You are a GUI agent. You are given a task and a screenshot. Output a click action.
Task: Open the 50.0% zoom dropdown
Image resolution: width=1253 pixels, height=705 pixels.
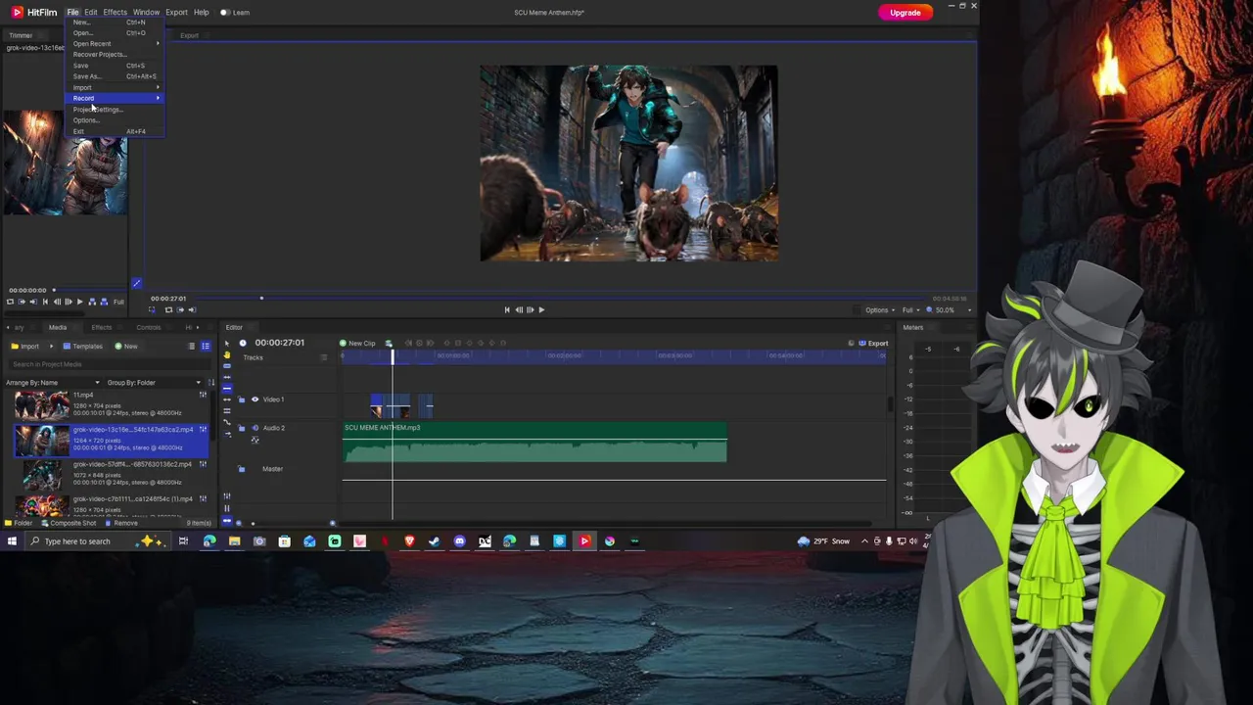coord(950,310)
